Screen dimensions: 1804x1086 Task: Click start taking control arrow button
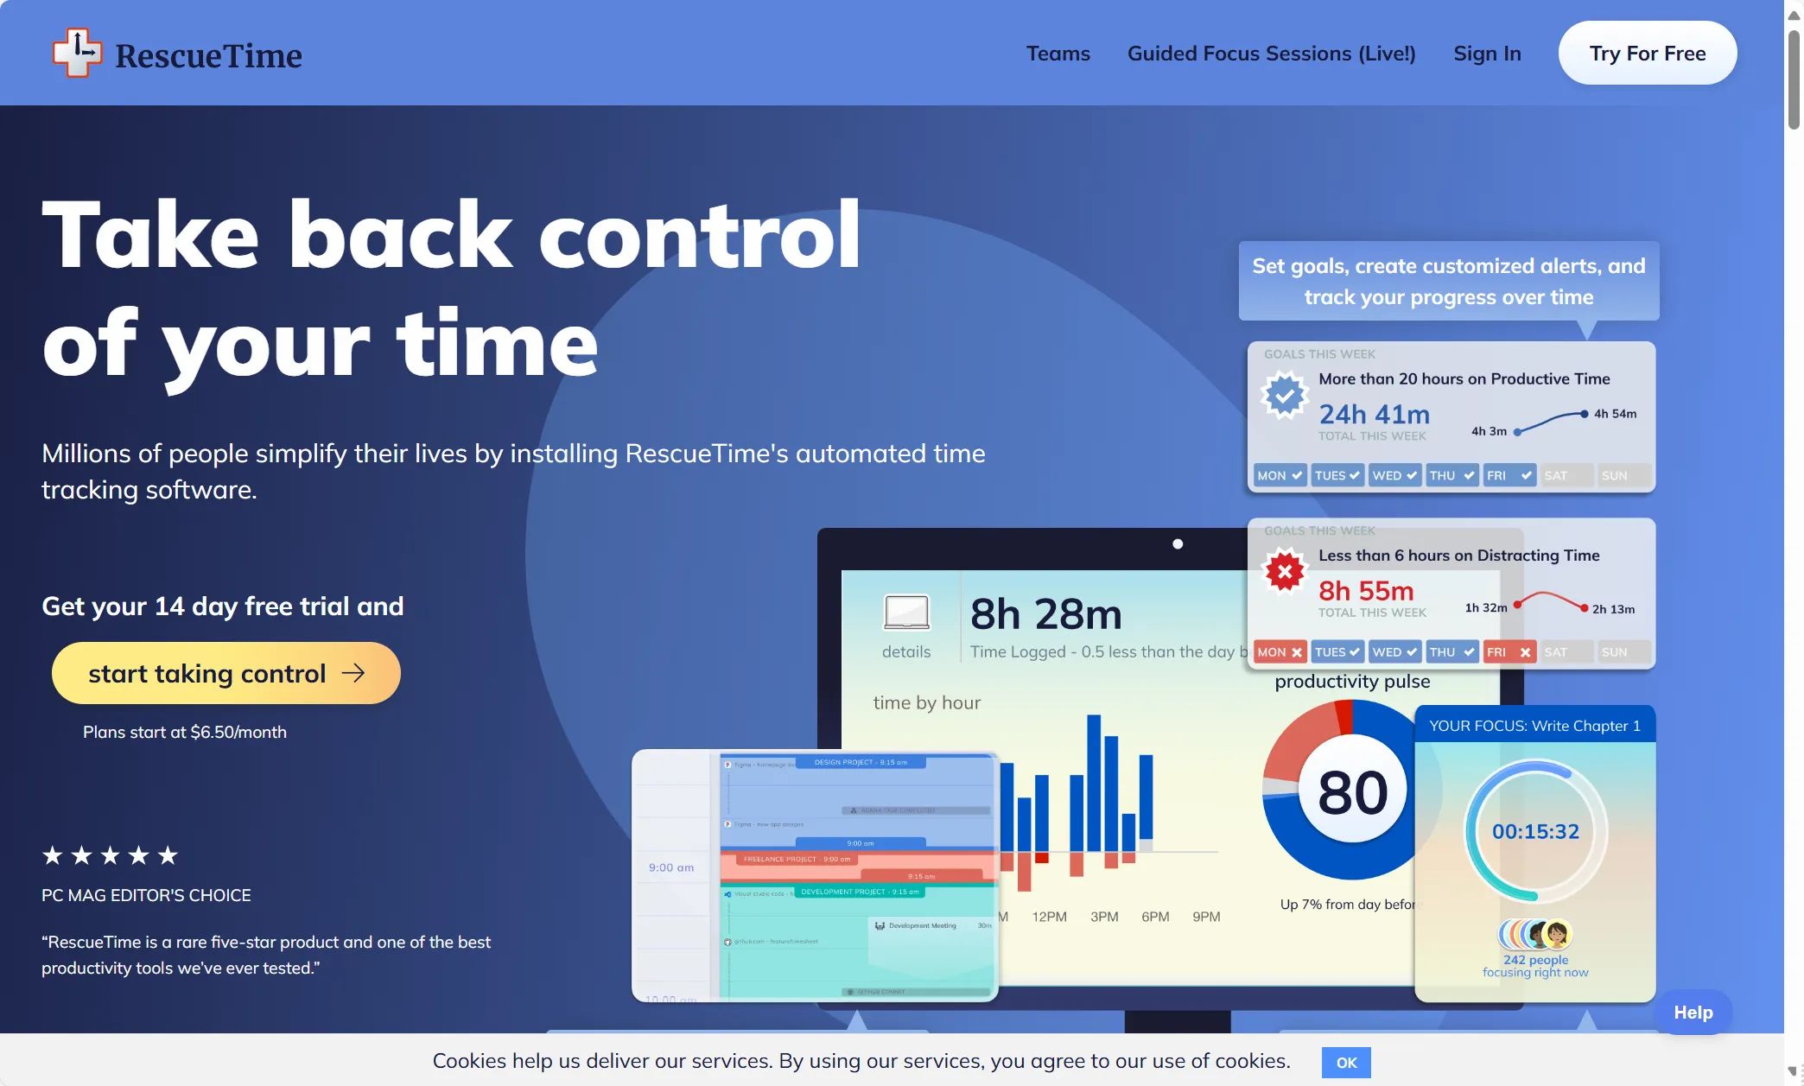pyautogui.click(x=225, y=672)
